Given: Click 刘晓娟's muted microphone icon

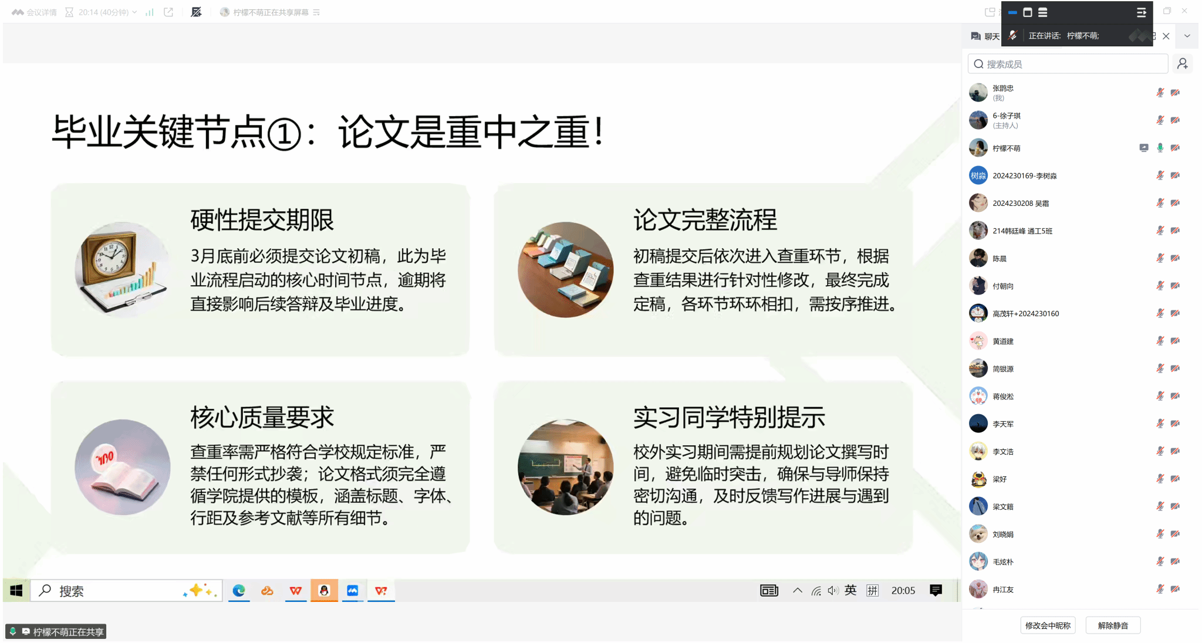Looking at the screenshot, I should pyautogui.click(x=1160, y=534).
